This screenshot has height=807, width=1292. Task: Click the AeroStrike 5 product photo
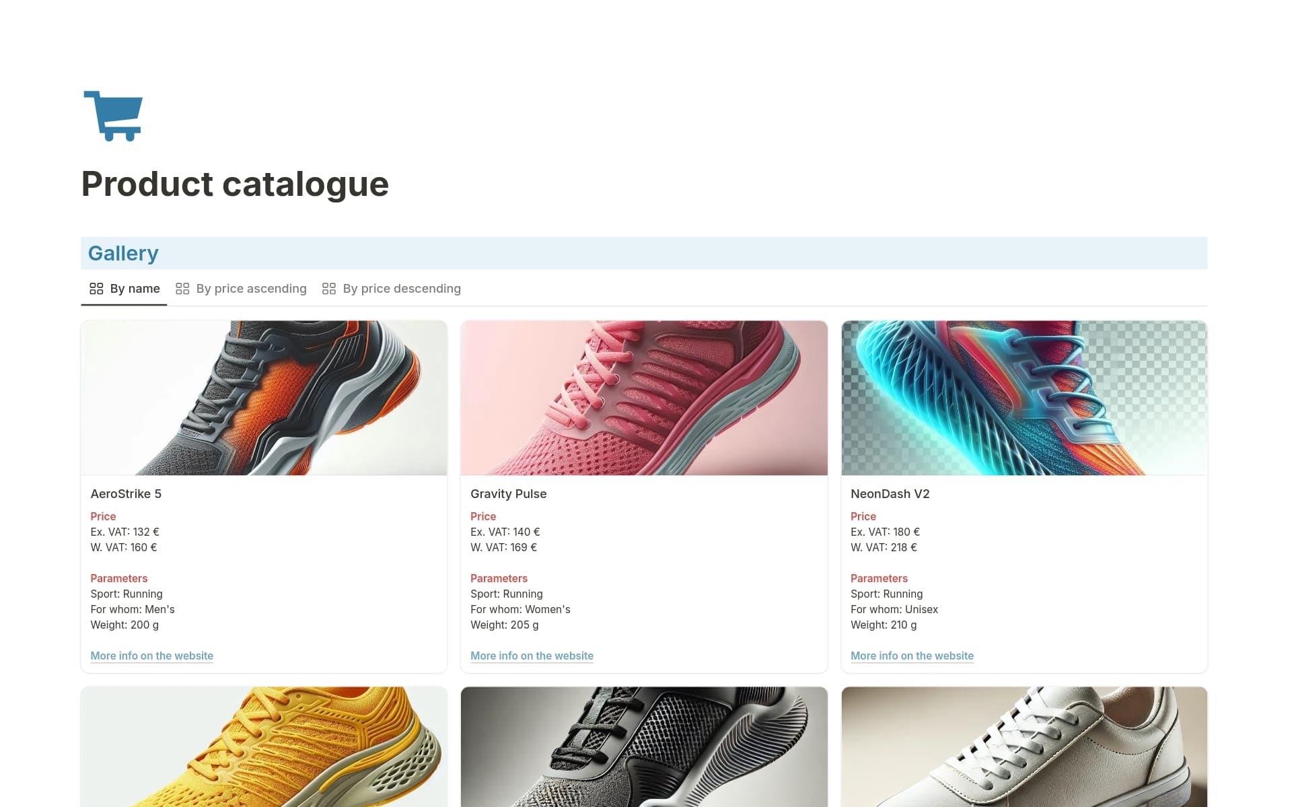pos(263,398)
